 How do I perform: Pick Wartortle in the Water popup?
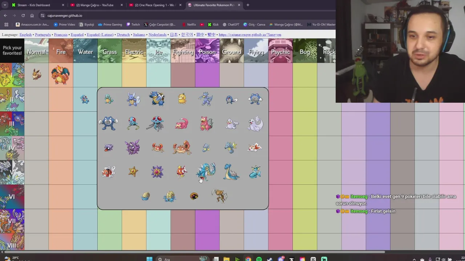[x=133, y=99]
